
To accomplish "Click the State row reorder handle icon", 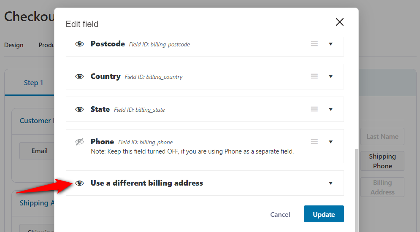I will (314, 109).
